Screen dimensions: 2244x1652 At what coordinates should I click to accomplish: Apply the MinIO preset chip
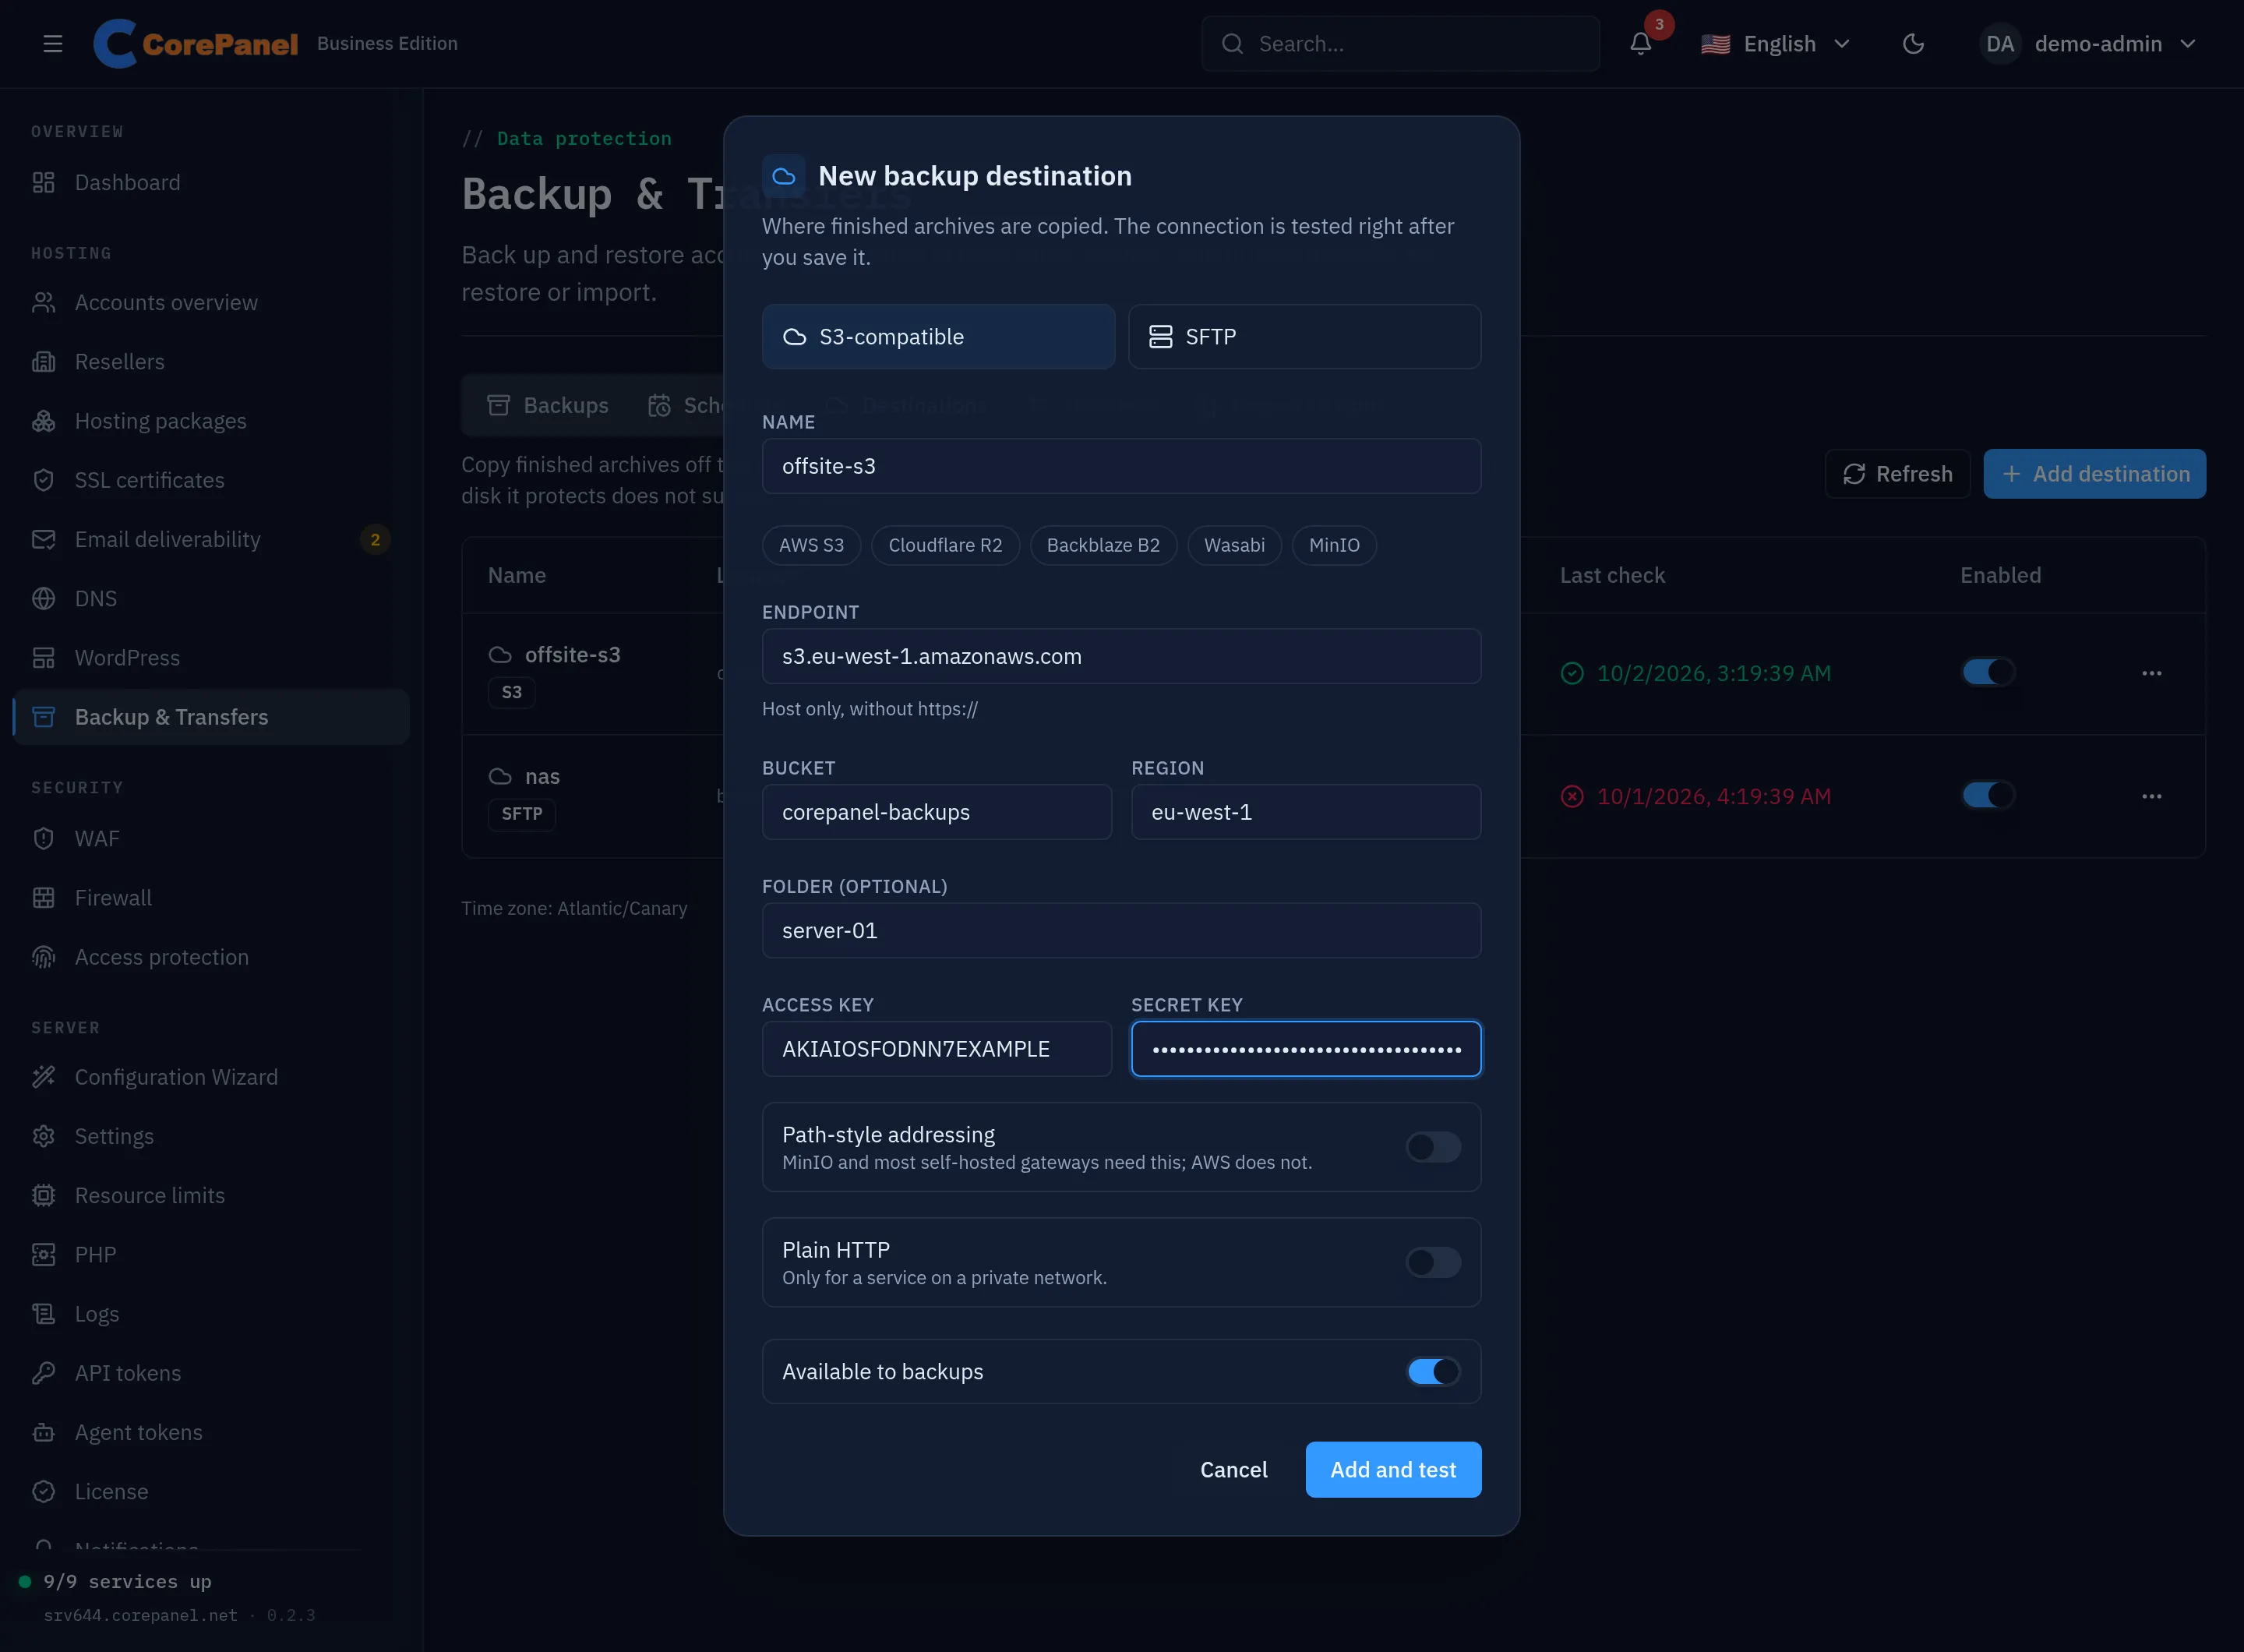tap(1334, 545)
